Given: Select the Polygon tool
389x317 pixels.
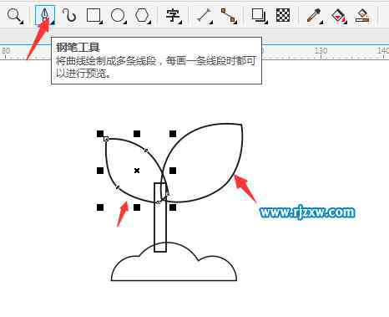Looking at the screenshot, I should coord(142,15).
